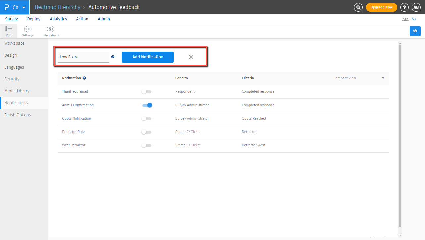
Task: Click the Upgrade Now button
Action: (381, 7)
